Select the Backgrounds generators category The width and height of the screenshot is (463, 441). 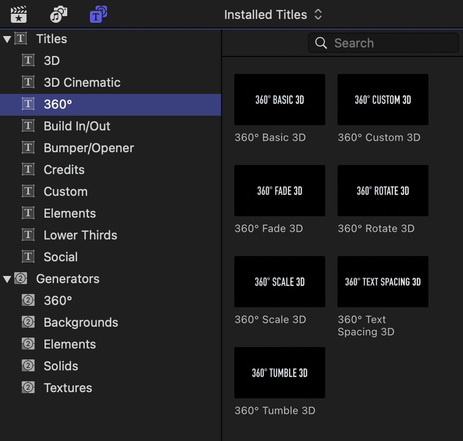tap(111, 322)
